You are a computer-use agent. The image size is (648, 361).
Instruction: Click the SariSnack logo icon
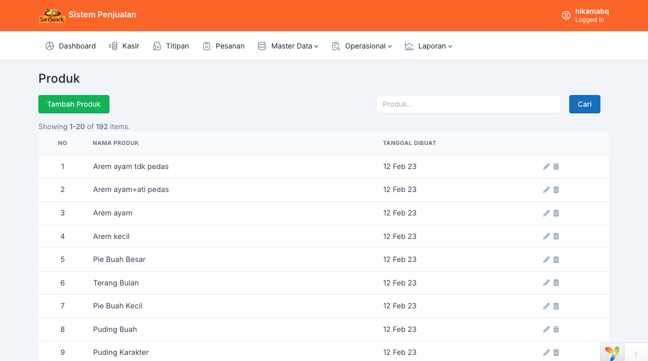pos(52,15)
